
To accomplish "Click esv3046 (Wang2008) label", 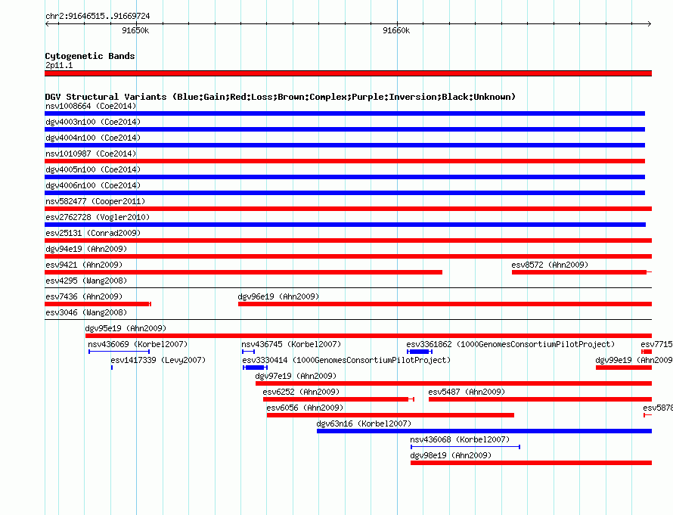I will pyautogui.click(x=86, y=312).
